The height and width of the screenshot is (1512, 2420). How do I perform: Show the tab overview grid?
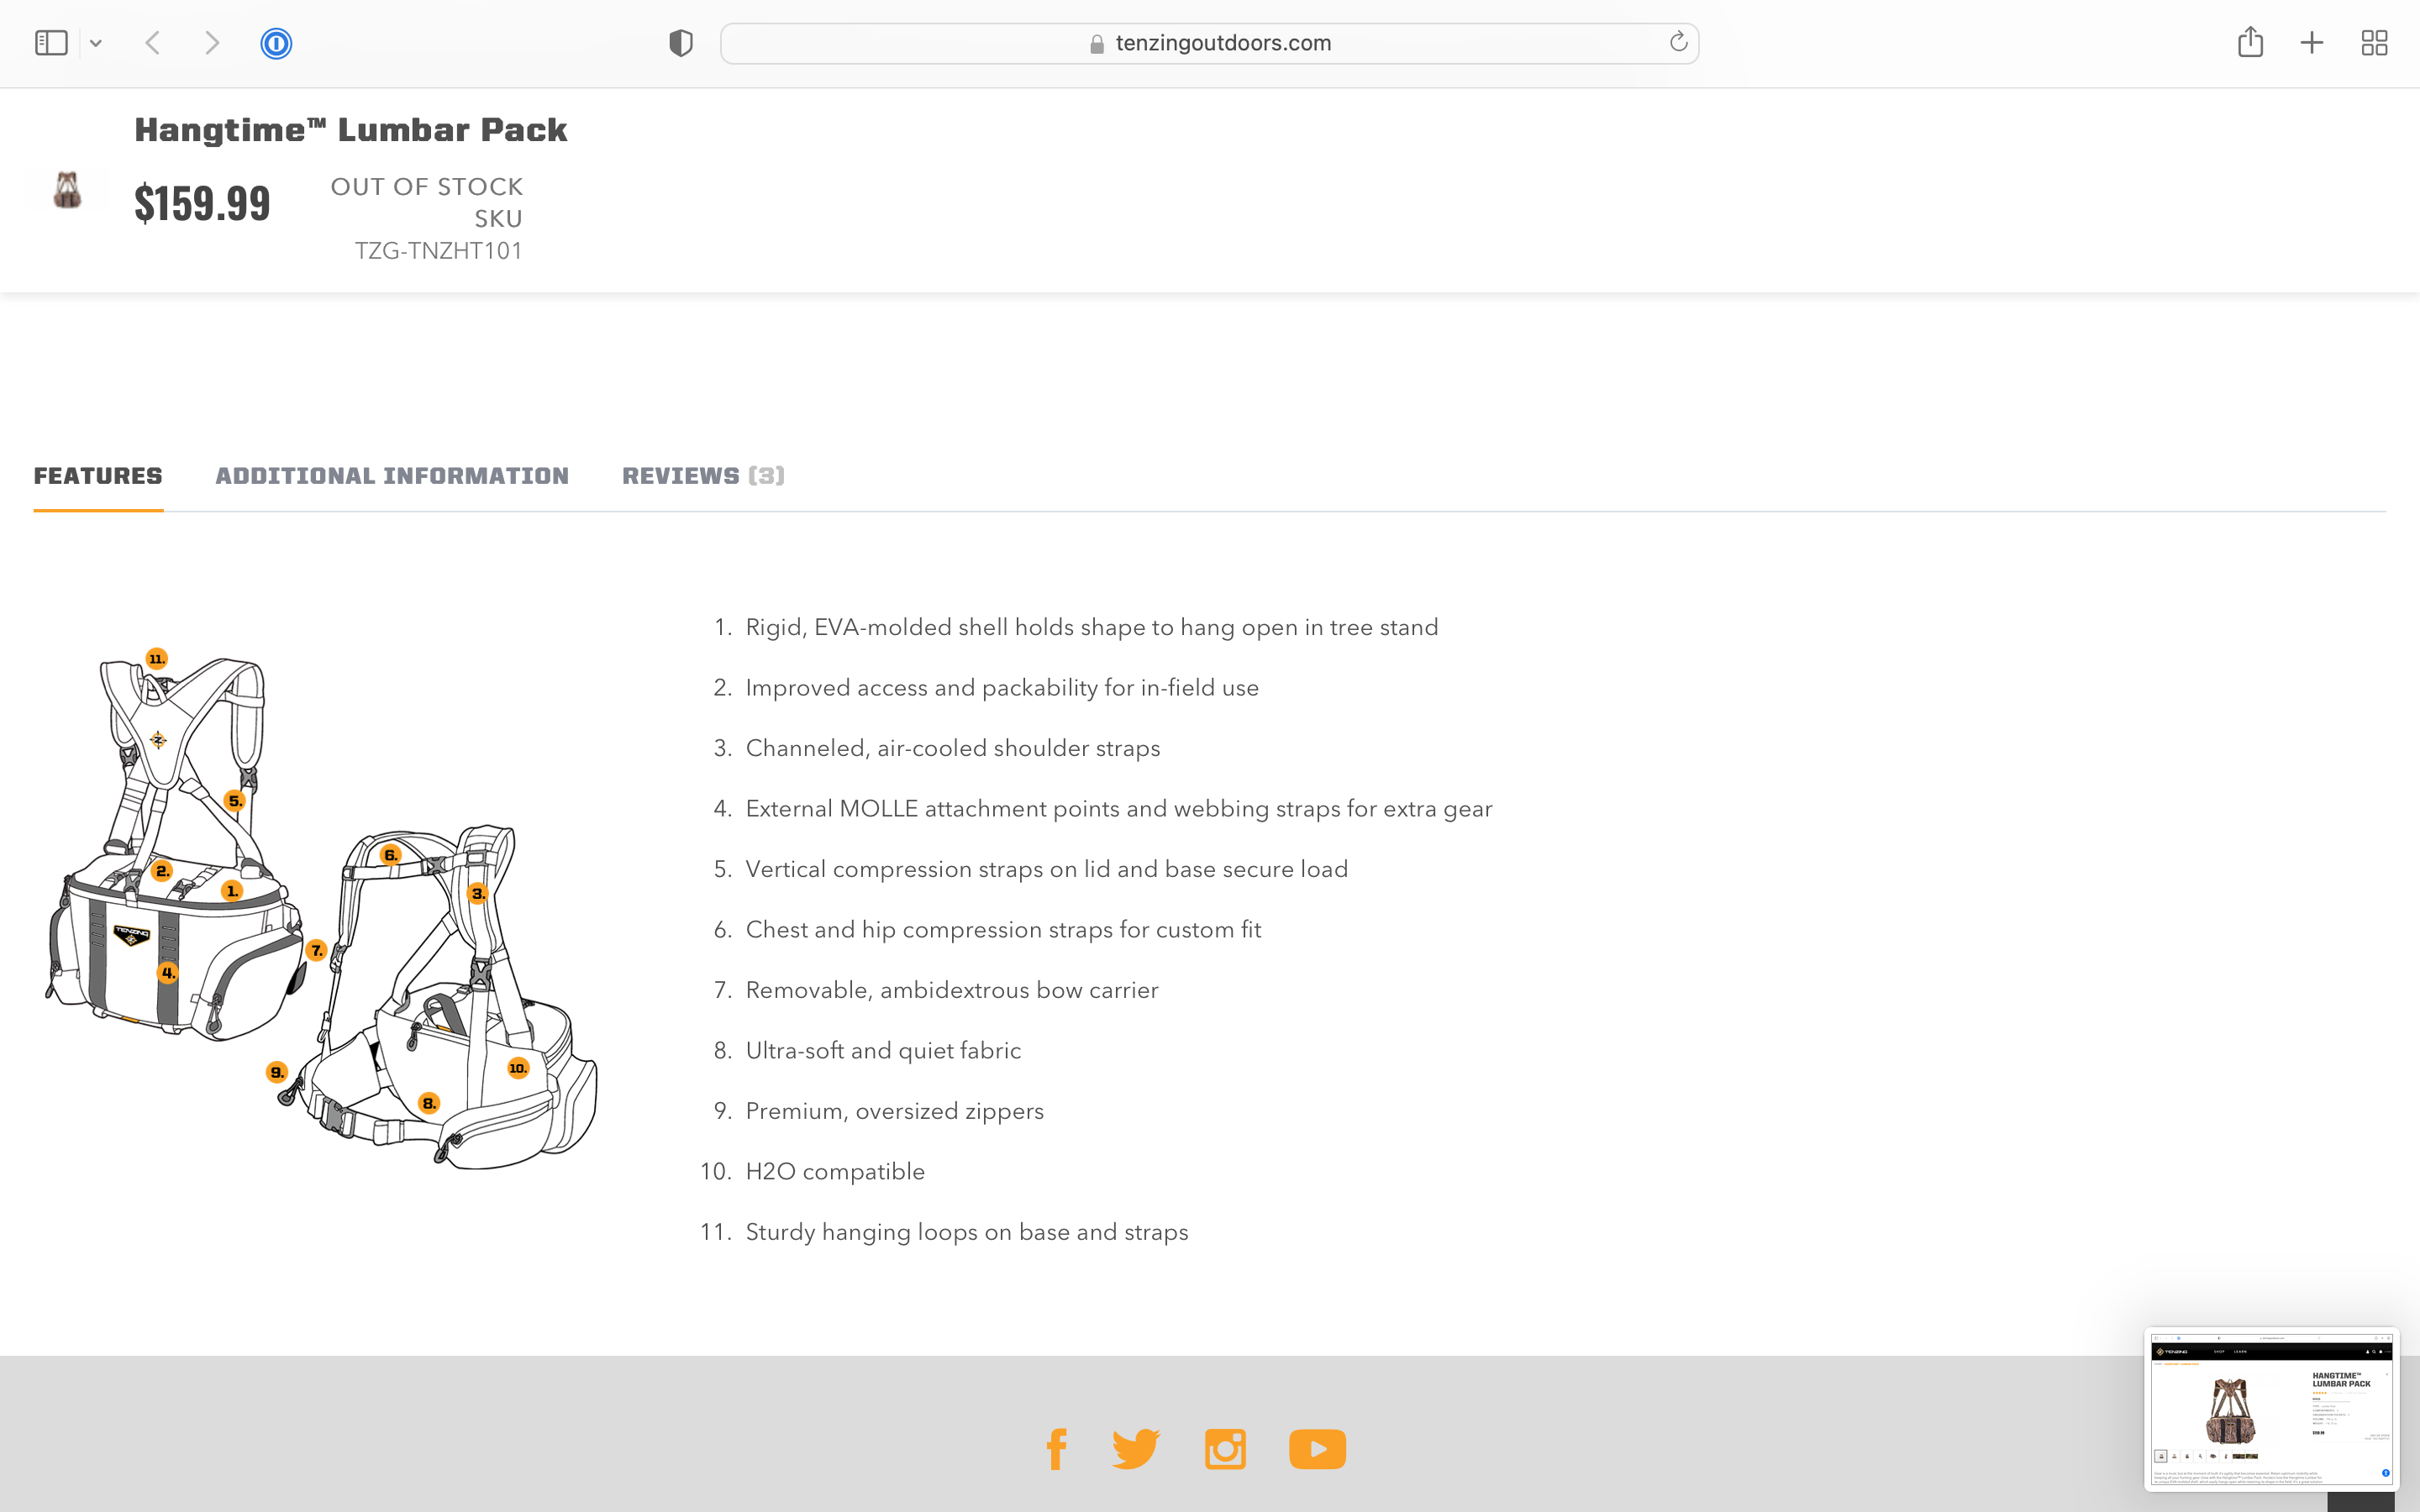[x=2374, y=43]
